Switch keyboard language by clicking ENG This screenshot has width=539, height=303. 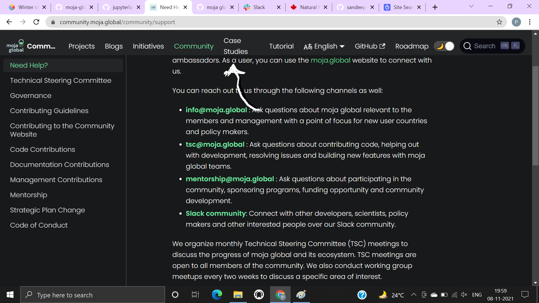pyautogui.click(x=477, y=295)
